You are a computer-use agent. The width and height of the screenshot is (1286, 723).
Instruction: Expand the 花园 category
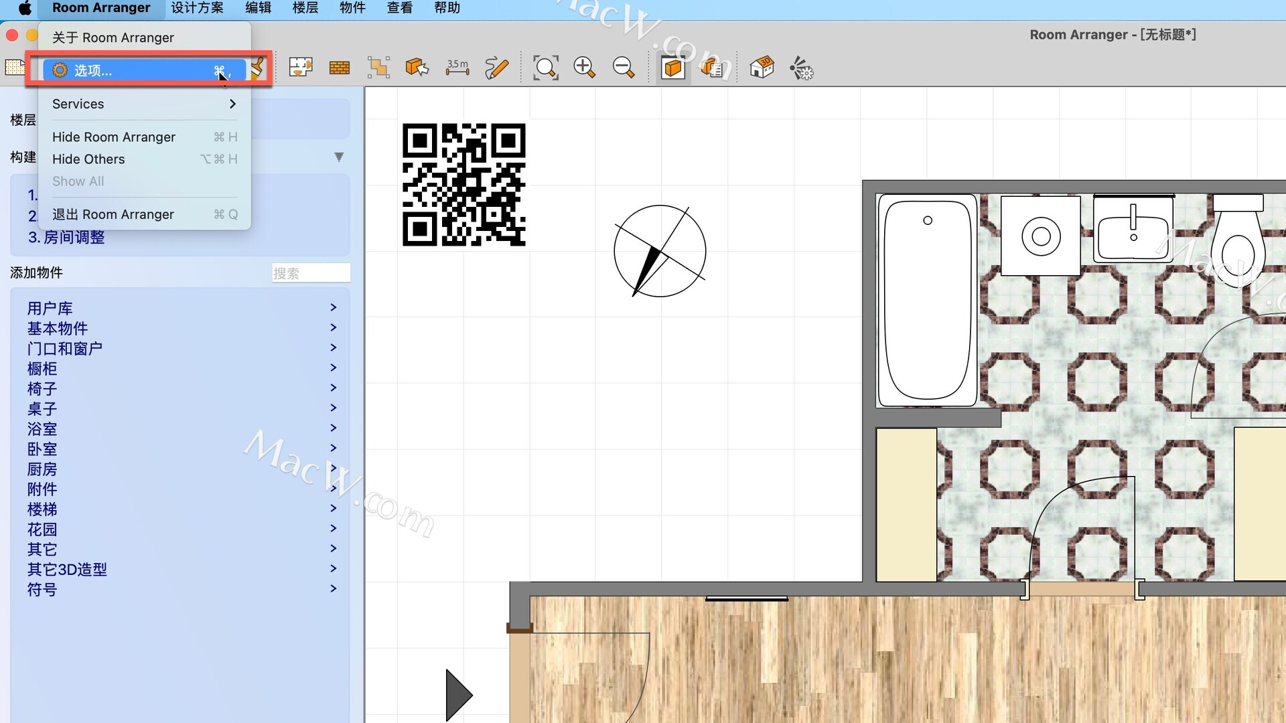[181, 529]
